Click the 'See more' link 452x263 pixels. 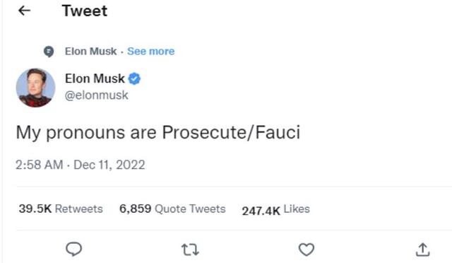(150, 52)
